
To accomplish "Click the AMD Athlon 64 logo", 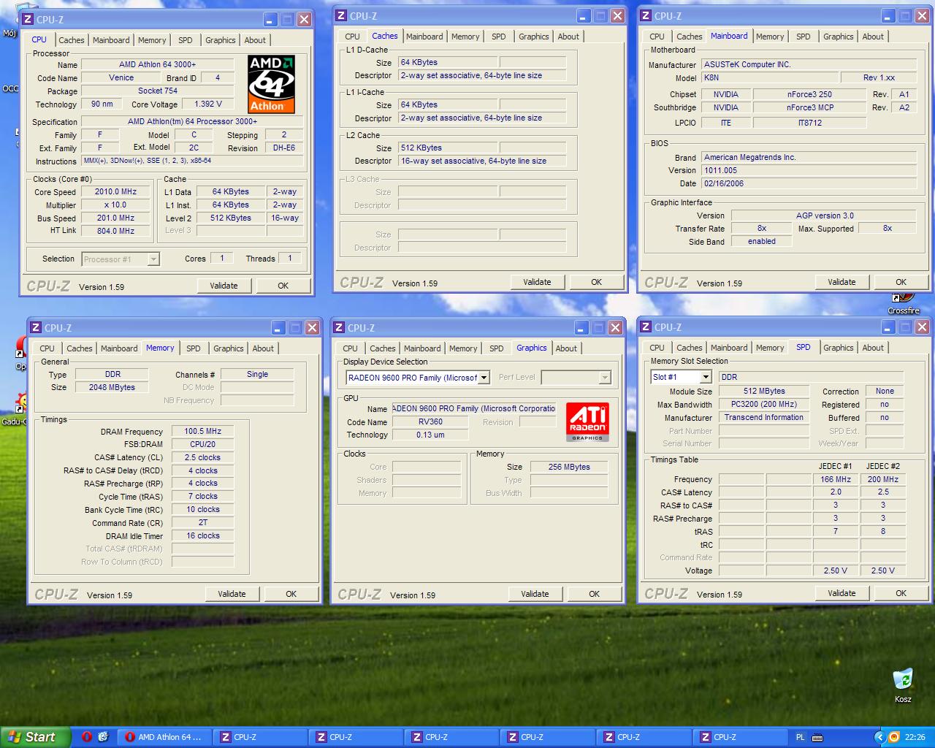I will coord(271,84).
